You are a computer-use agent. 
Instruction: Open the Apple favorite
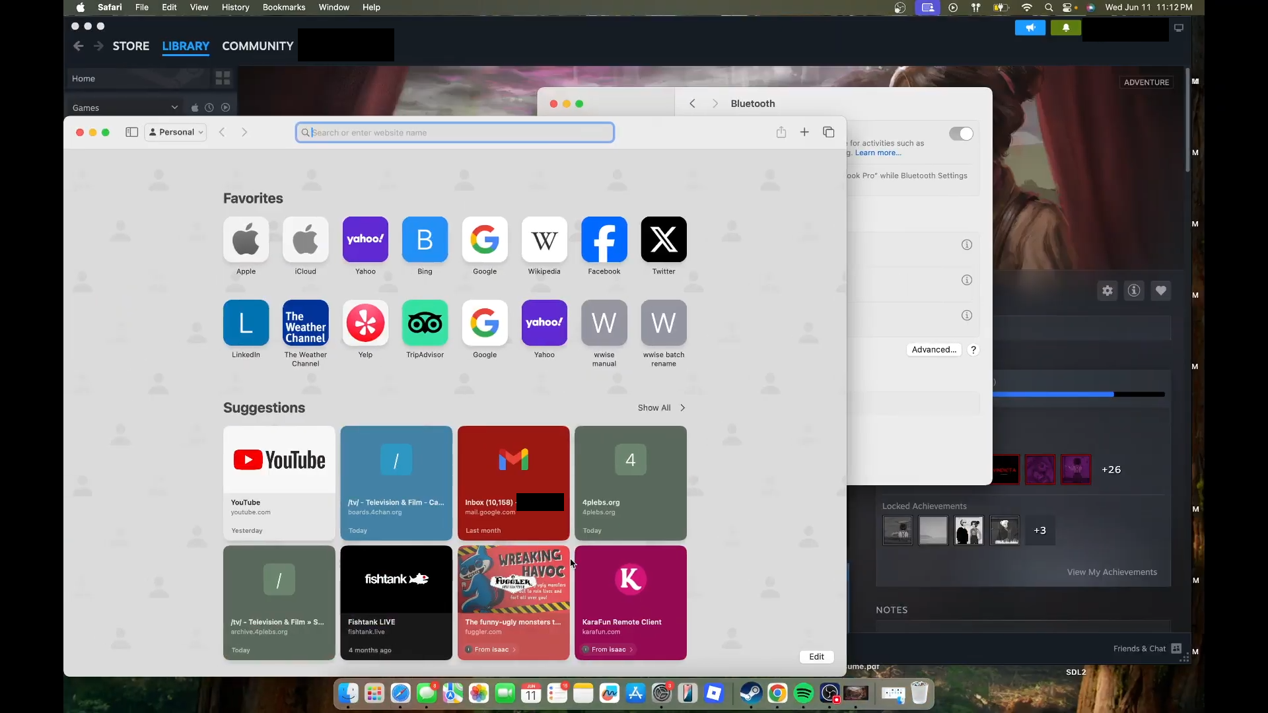(246, 240)
